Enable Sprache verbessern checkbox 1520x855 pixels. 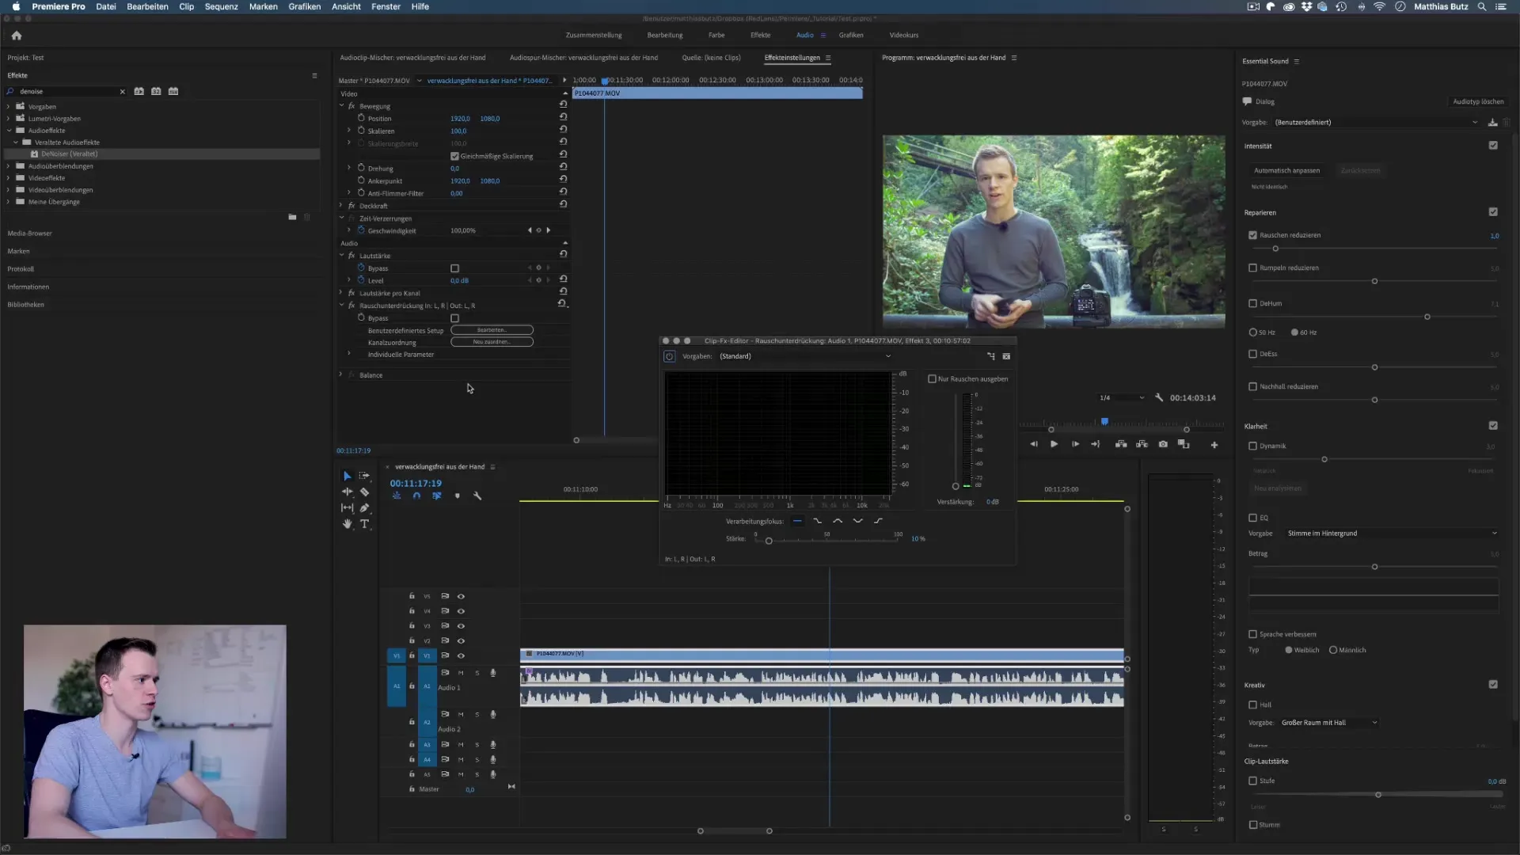point(1252,634)
